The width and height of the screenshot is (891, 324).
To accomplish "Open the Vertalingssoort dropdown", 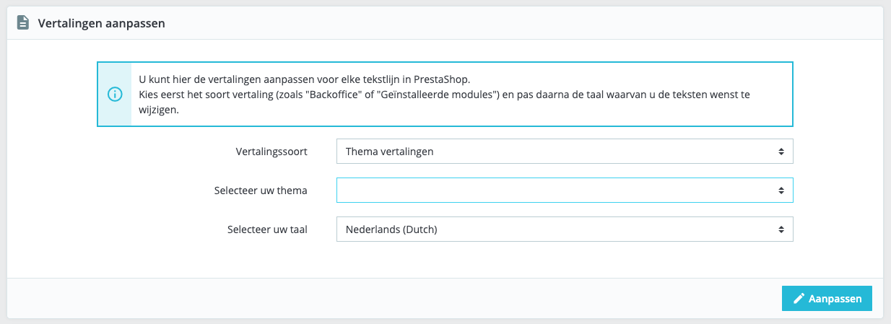I will tap(565, 152).
